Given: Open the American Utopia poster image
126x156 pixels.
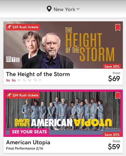Looking at the screenshot, I should click(x=63, y=113).
